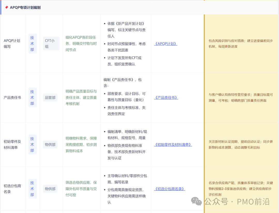Open the 《产品责任书》 document link

click(166, 97)
